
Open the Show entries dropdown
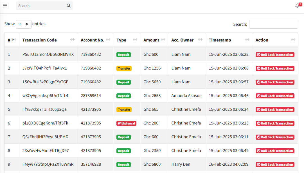23,24
